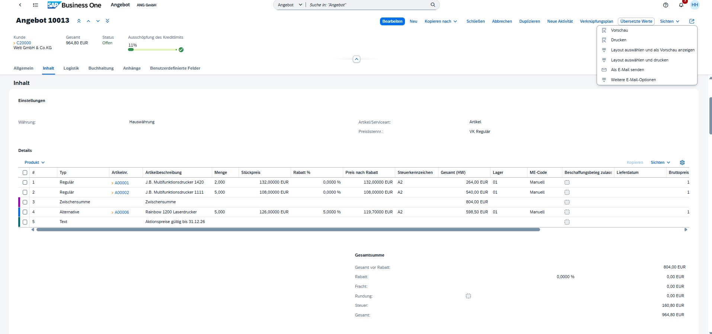Toggle Beschaffungsbeleg checkbox in row 1
The height and width of the screenshot is (334, 712).
(x=567, y=182)
